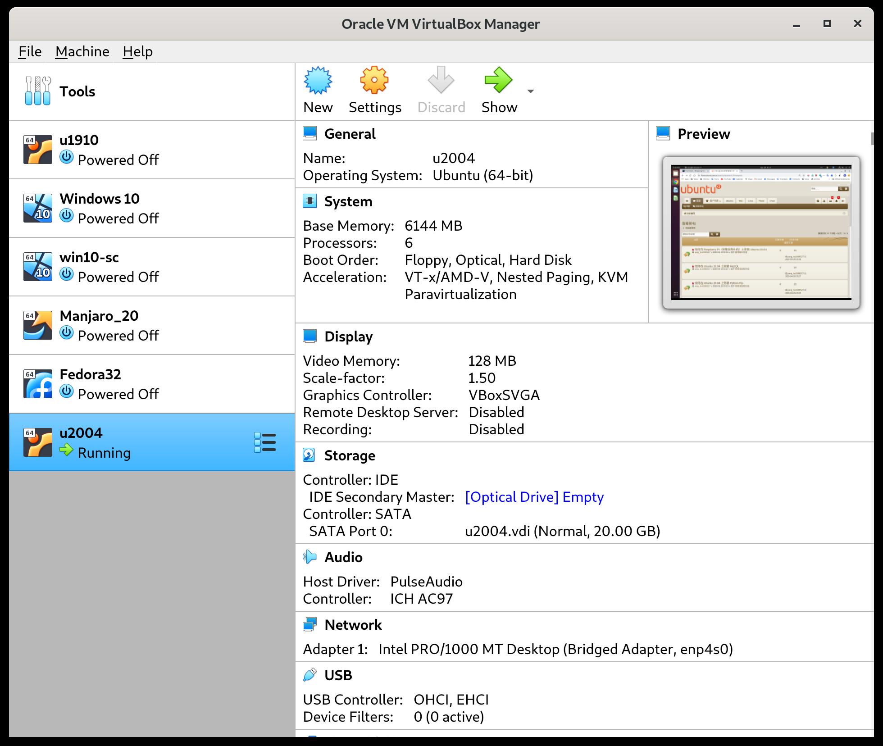Select the win10-sc VM icon

point(38,267)
